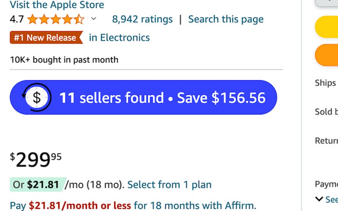Click the 10K+ bought in past month text

click(64, 60)
